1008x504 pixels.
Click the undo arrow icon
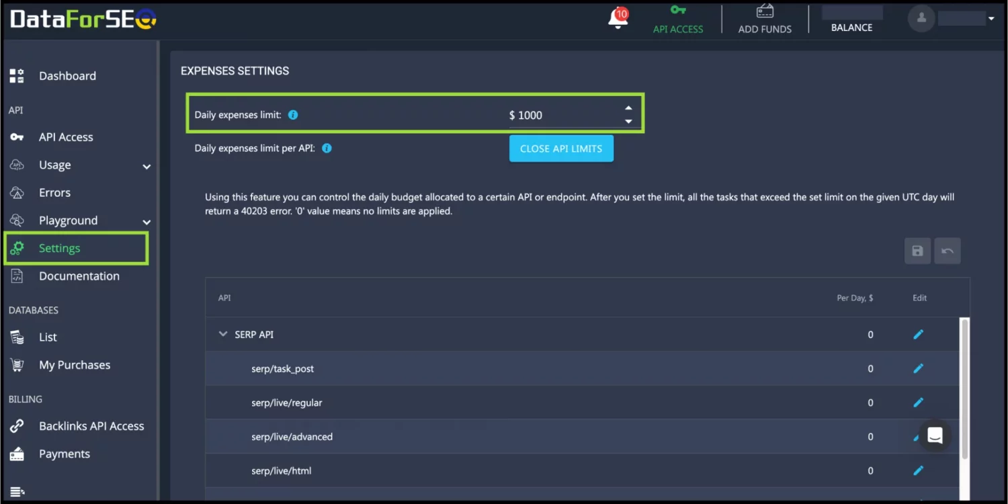coord(948,251)
